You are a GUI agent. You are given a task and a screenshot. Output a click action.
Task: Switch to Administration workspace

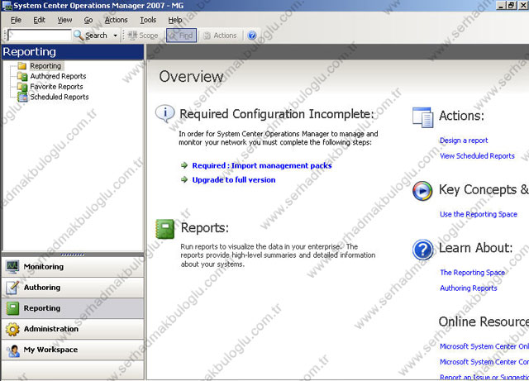[x=73, y=329]
